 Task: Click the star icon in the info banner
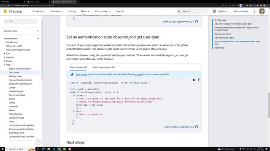click(x=72, y=74)
